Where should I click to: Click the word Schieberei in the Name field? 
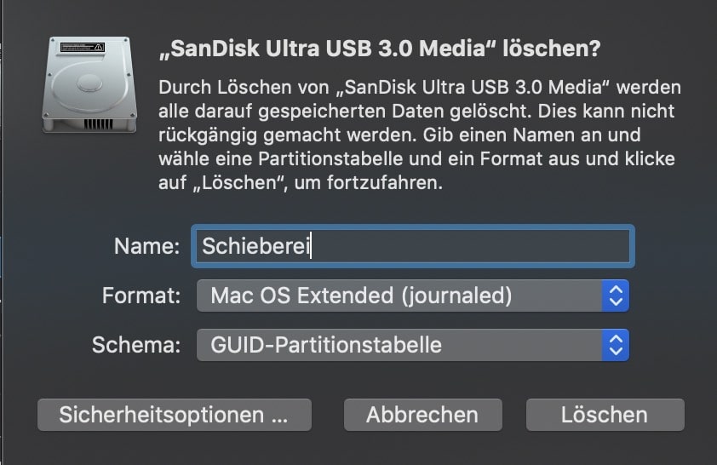256,246
